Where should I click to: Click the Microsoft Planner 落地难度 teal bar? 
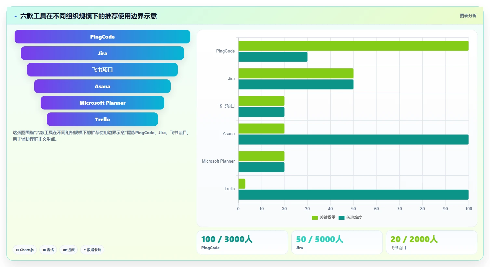261,167
